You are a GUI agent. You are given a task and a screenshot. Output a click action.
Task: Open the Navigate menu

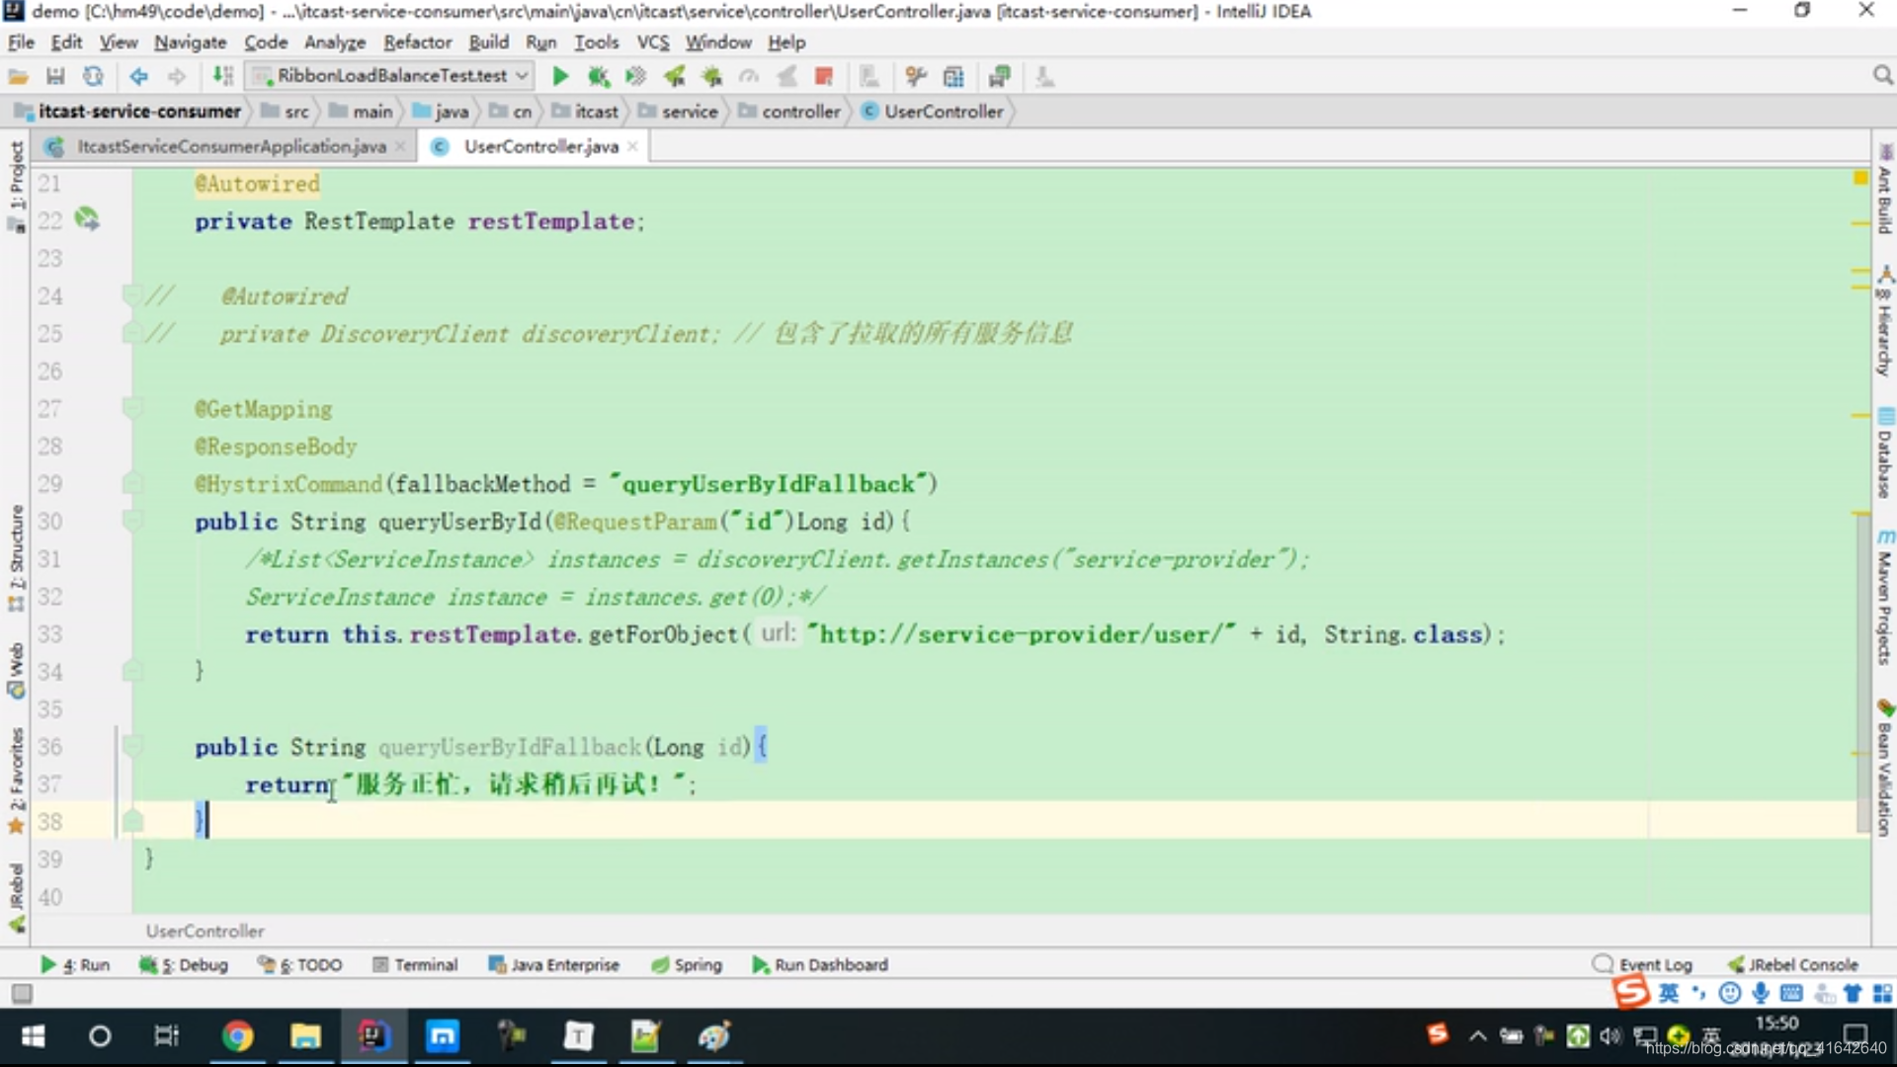[190, 42]
